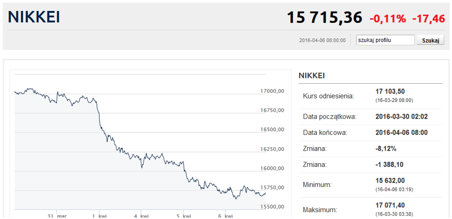Click the "4. kwi" date axis label

coord(141,216)
